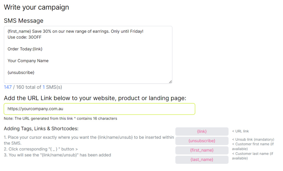Place cursor at {unsubscribe} text in message
The height and width of the screenshot is (171, 283).
(x=21, y=72)
